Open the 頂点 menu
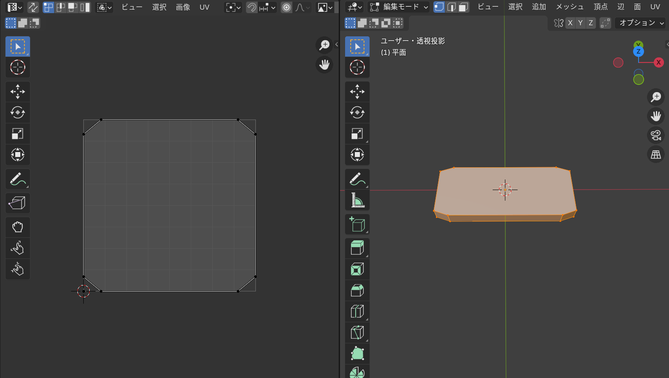The image size is (669, 378). (600, 7)
